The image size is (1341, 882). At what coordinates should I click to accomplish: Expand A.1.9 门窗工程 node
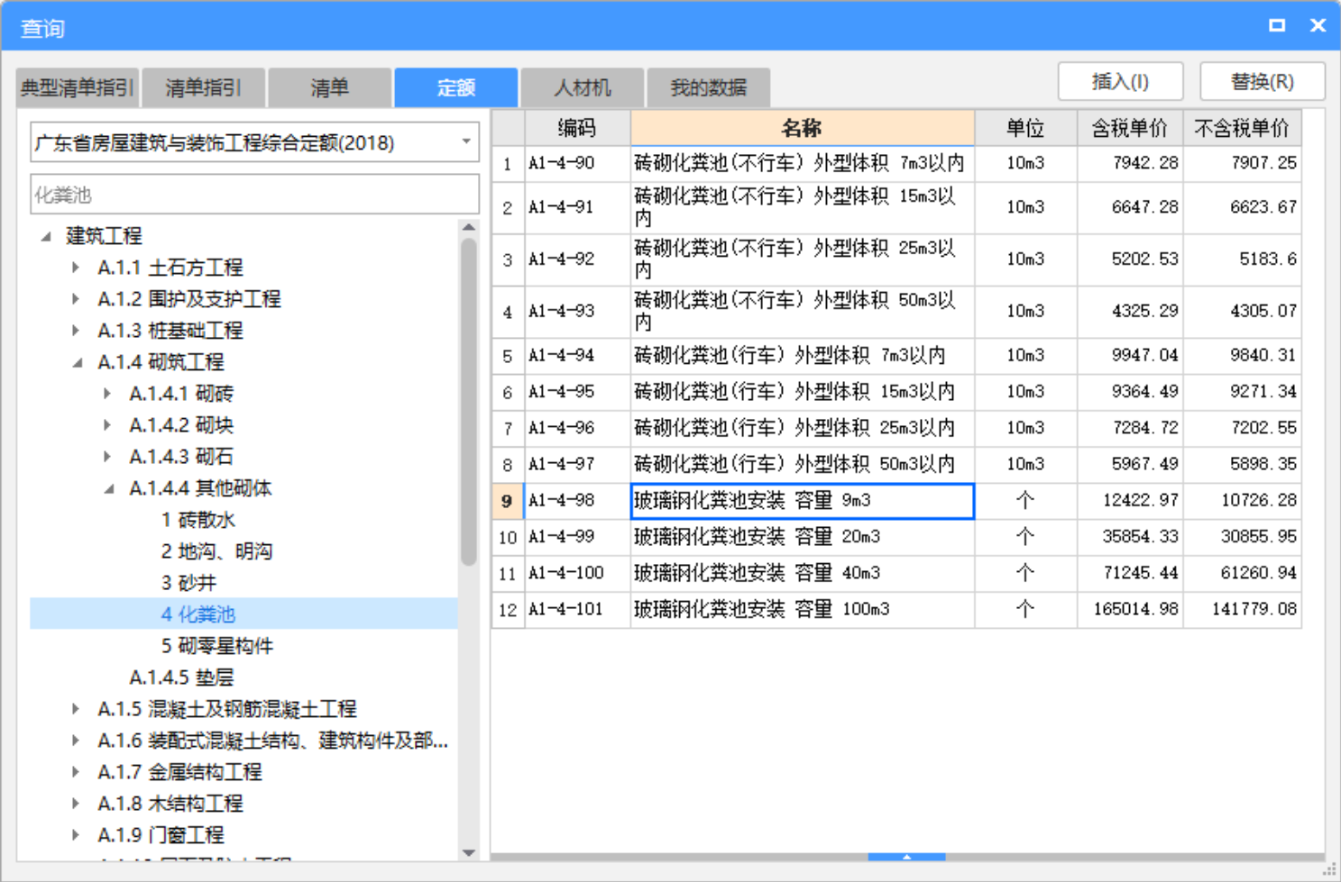pos(76,835)
